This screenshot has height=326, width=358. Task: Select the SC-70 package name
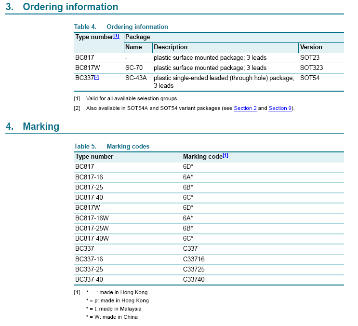click(x=134, y=68)
